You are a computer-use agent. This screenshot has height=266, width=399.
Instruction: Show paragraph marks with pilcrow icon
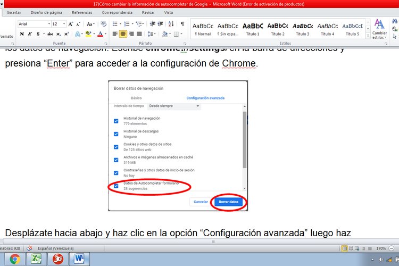coord(182,24)
